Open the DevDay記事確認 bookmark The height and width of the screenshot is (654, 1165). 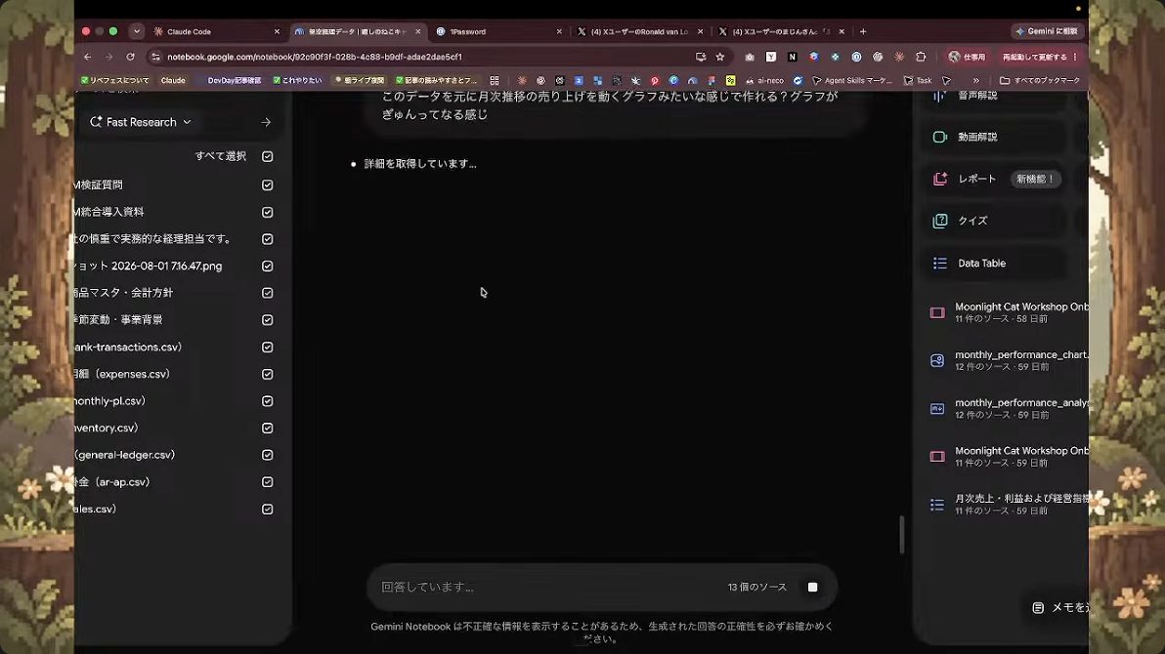pos(234,80)
